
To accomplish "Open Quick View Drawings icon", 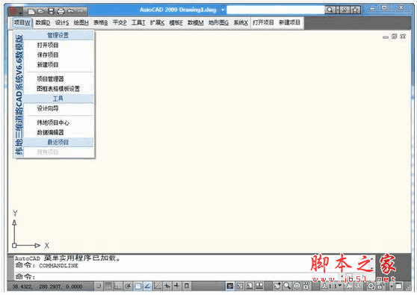I will pyautogui.click(x=259, y=286).
